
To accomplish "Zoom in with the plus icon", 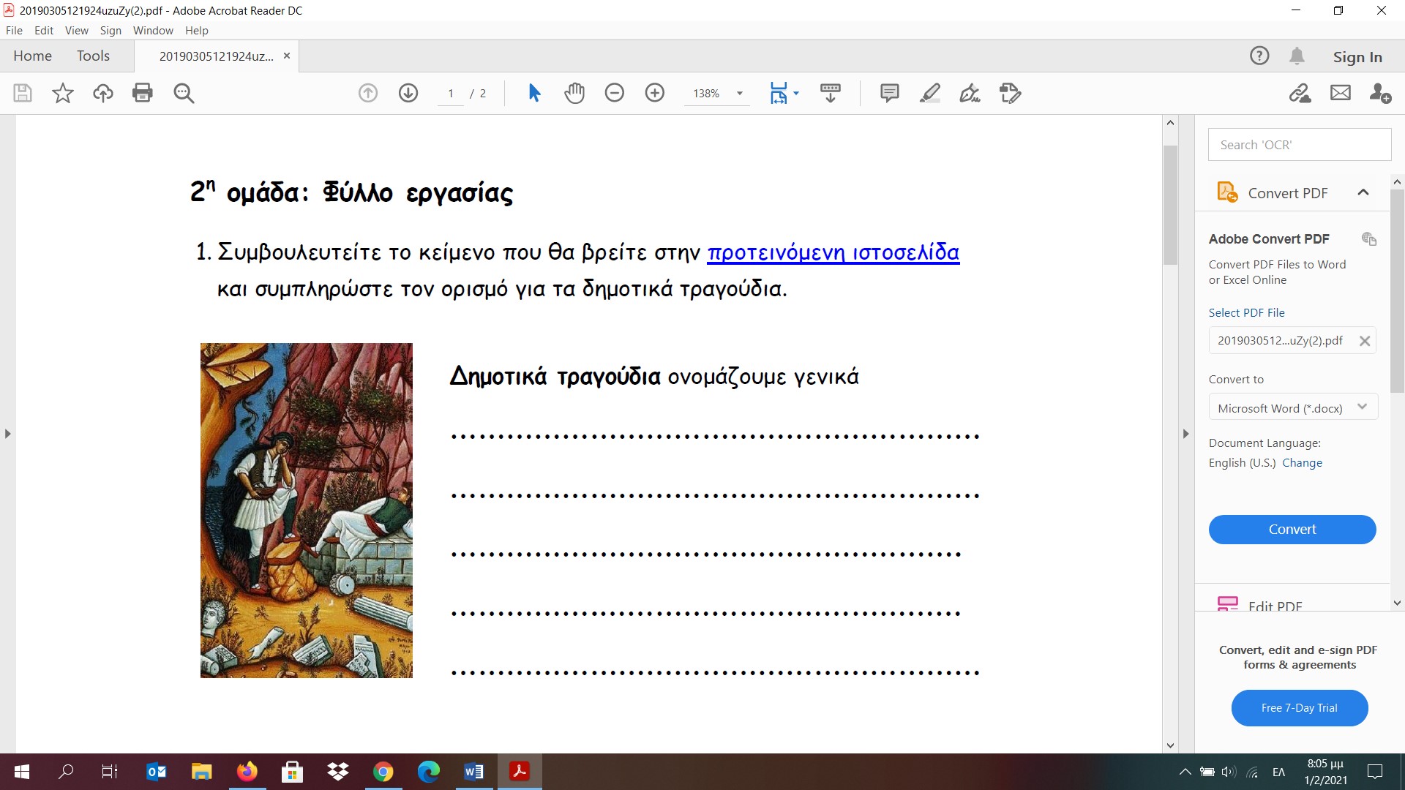I will click(655, 93).
